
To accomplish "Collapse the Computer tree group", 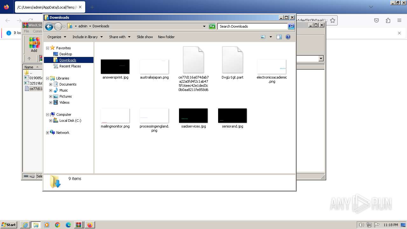I will click(x=48, y=114).
